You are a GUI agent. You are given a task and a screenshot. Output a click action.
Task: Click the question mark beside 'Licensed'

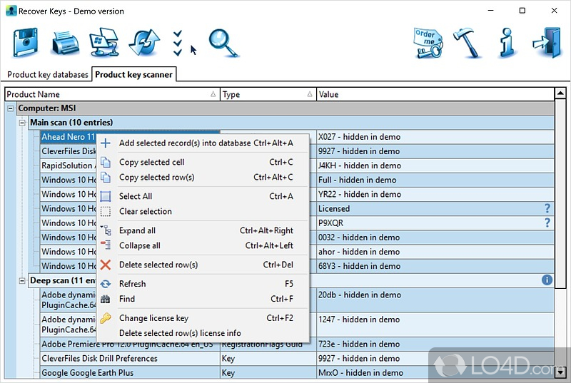click(547, 208)
